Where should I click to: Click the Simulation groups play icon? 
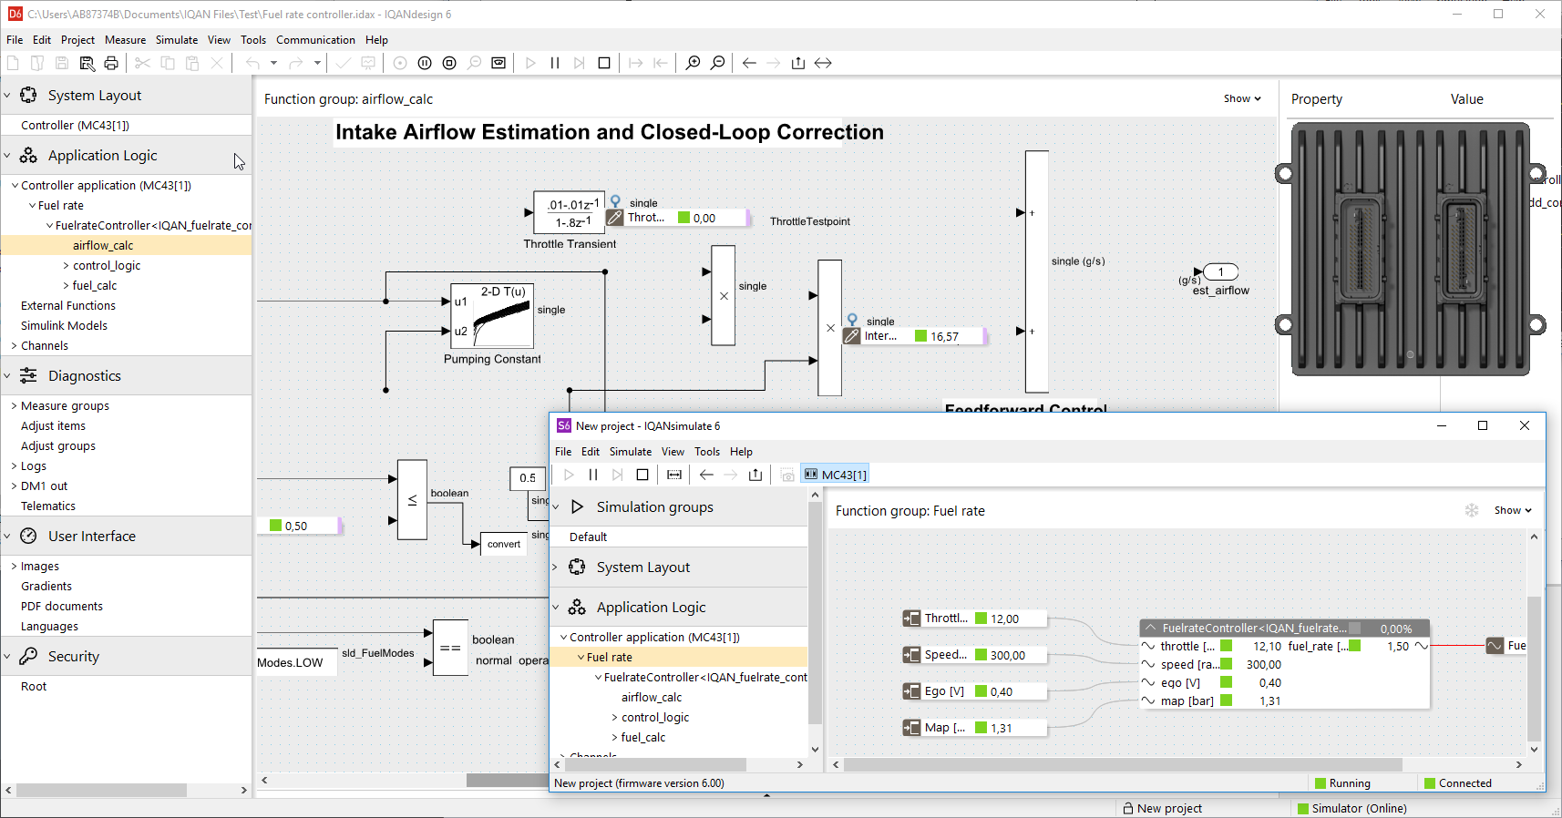(x=577, y=506)
